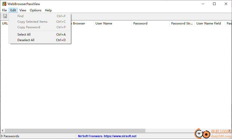Choose Copy Password menu entry

(40, 27)
